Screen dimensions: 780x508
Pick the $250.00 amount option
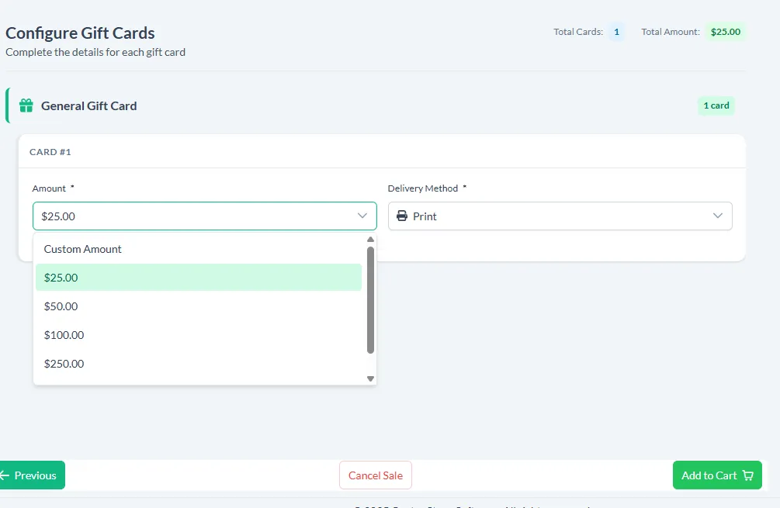(199, 364)
